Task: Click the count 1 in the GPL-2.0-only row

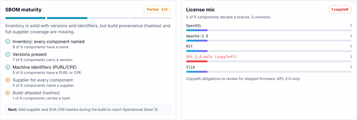Action: tap(351, 57)
